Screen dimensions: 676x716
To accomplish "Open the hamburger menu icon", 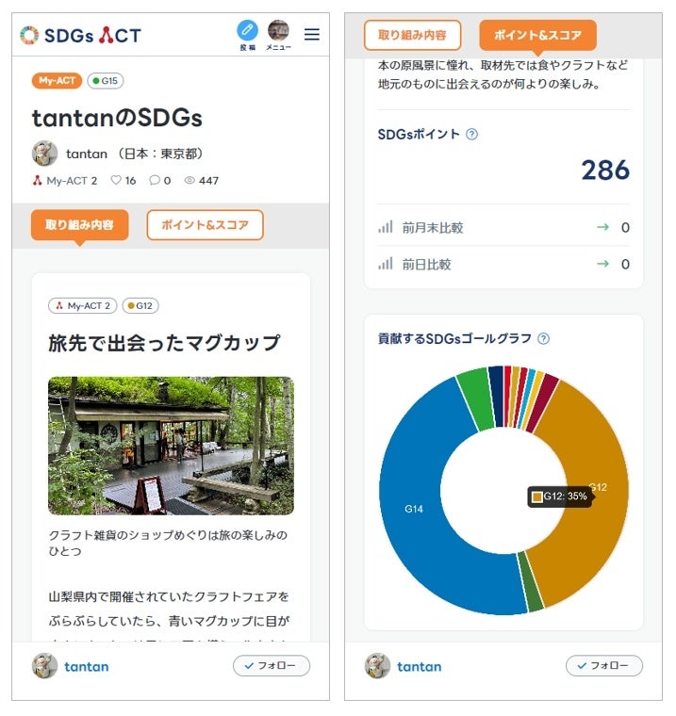I will [312, 35].
